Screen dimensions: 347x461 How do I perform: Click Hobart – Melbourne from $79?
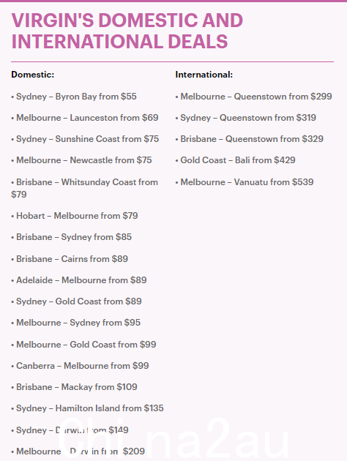click(75, 216)
